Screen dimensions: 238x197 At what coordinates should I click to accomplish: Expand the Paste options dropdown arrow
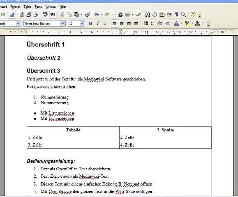(82, 14)
